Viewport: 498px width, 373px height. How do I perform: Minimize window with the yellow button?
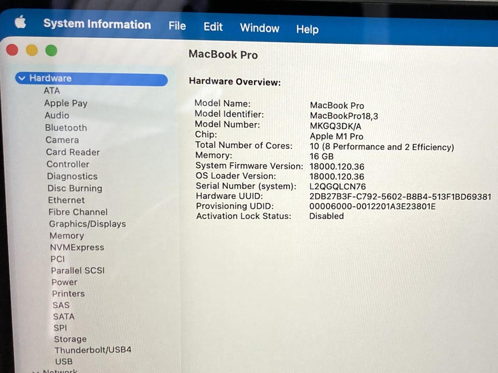[32, 50]
